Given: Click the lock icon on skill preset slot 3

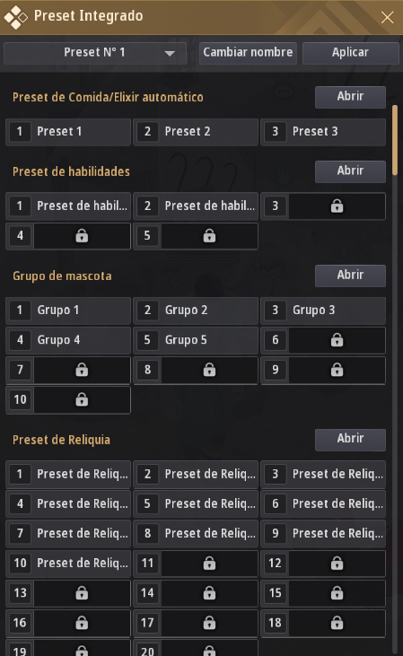Looking at the screenshot, I should (337, 206).
